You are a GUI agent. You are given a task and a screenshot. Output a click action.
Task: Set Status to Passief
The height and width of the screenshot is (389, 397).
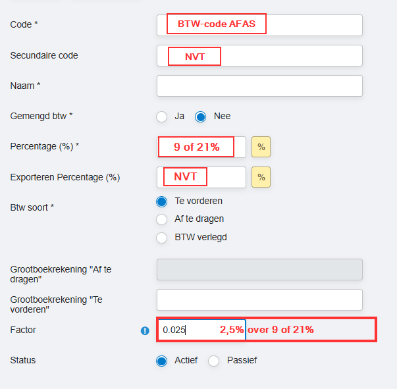tap(214, 361)
